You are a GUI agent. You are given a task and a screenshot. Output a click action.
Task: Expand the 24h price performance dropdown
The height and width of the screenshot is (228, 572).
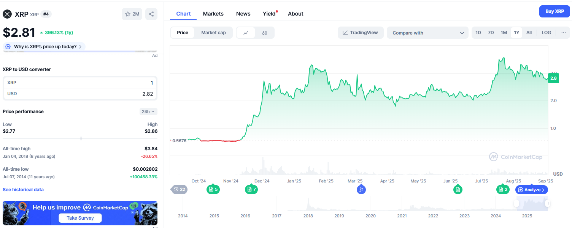point(148,111)
